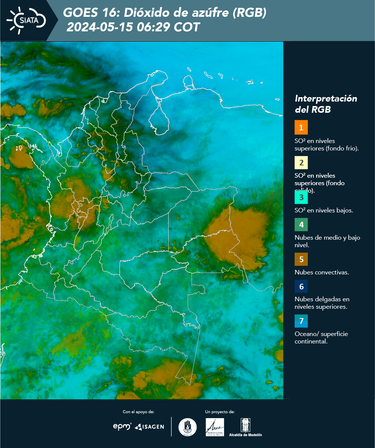Click Lake Maracaibo outline on the map
The width and height of the screenshot is (375, 448).
[159, 116]
